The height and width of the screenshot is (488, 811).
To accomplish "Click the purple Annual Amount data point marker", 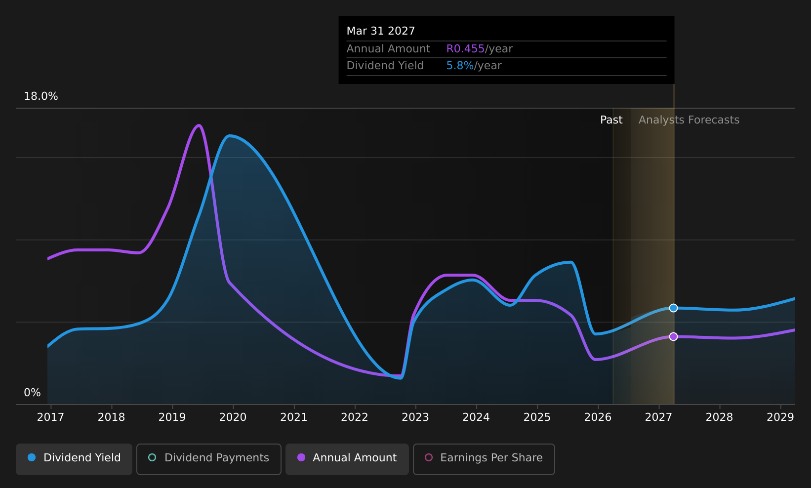I will 673,336.
